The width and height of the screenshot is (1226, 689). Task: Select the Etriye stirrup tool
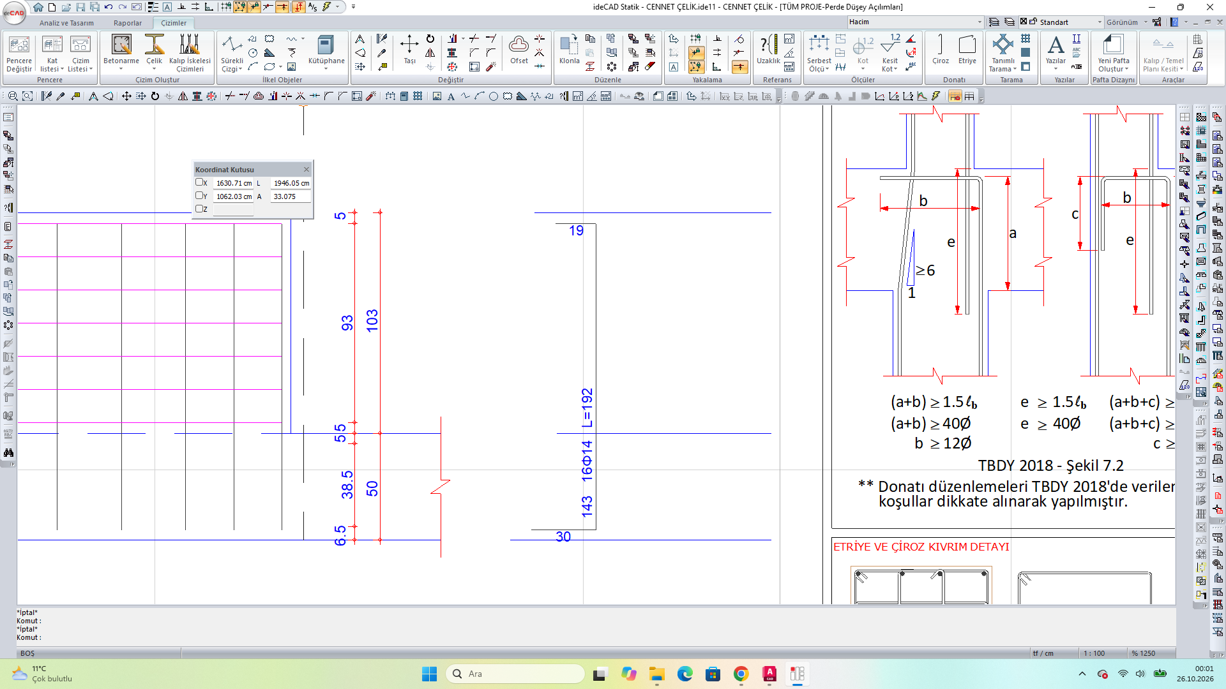coord(967,50)
